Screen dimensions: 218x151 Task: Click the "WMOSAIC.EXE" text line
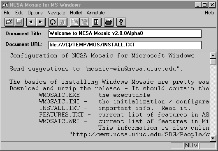[59, 95]
